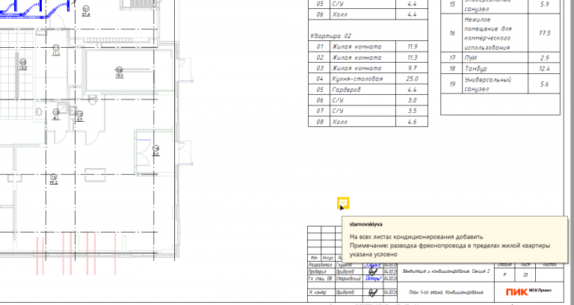
Task: Select the 4.4 value in upper Холл row
Action: point(412,15)
